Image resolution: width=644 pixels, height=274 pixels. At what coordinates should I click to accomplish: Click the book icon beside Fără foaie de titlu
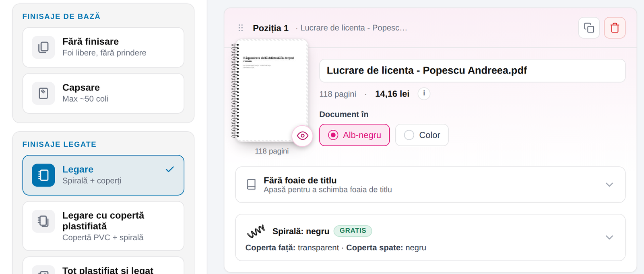coord(251,184)
